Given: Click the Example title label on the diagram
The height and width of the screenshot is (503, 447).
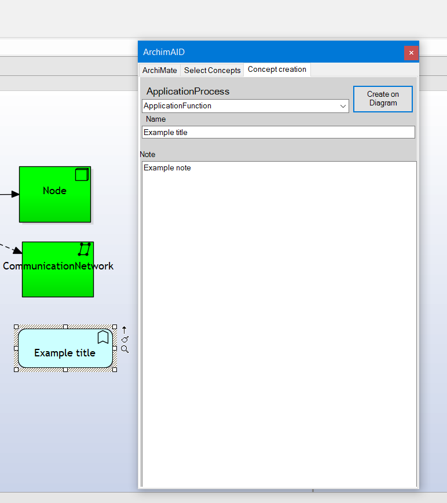Looking at the screenshot, I should click(x=65, y=353).
